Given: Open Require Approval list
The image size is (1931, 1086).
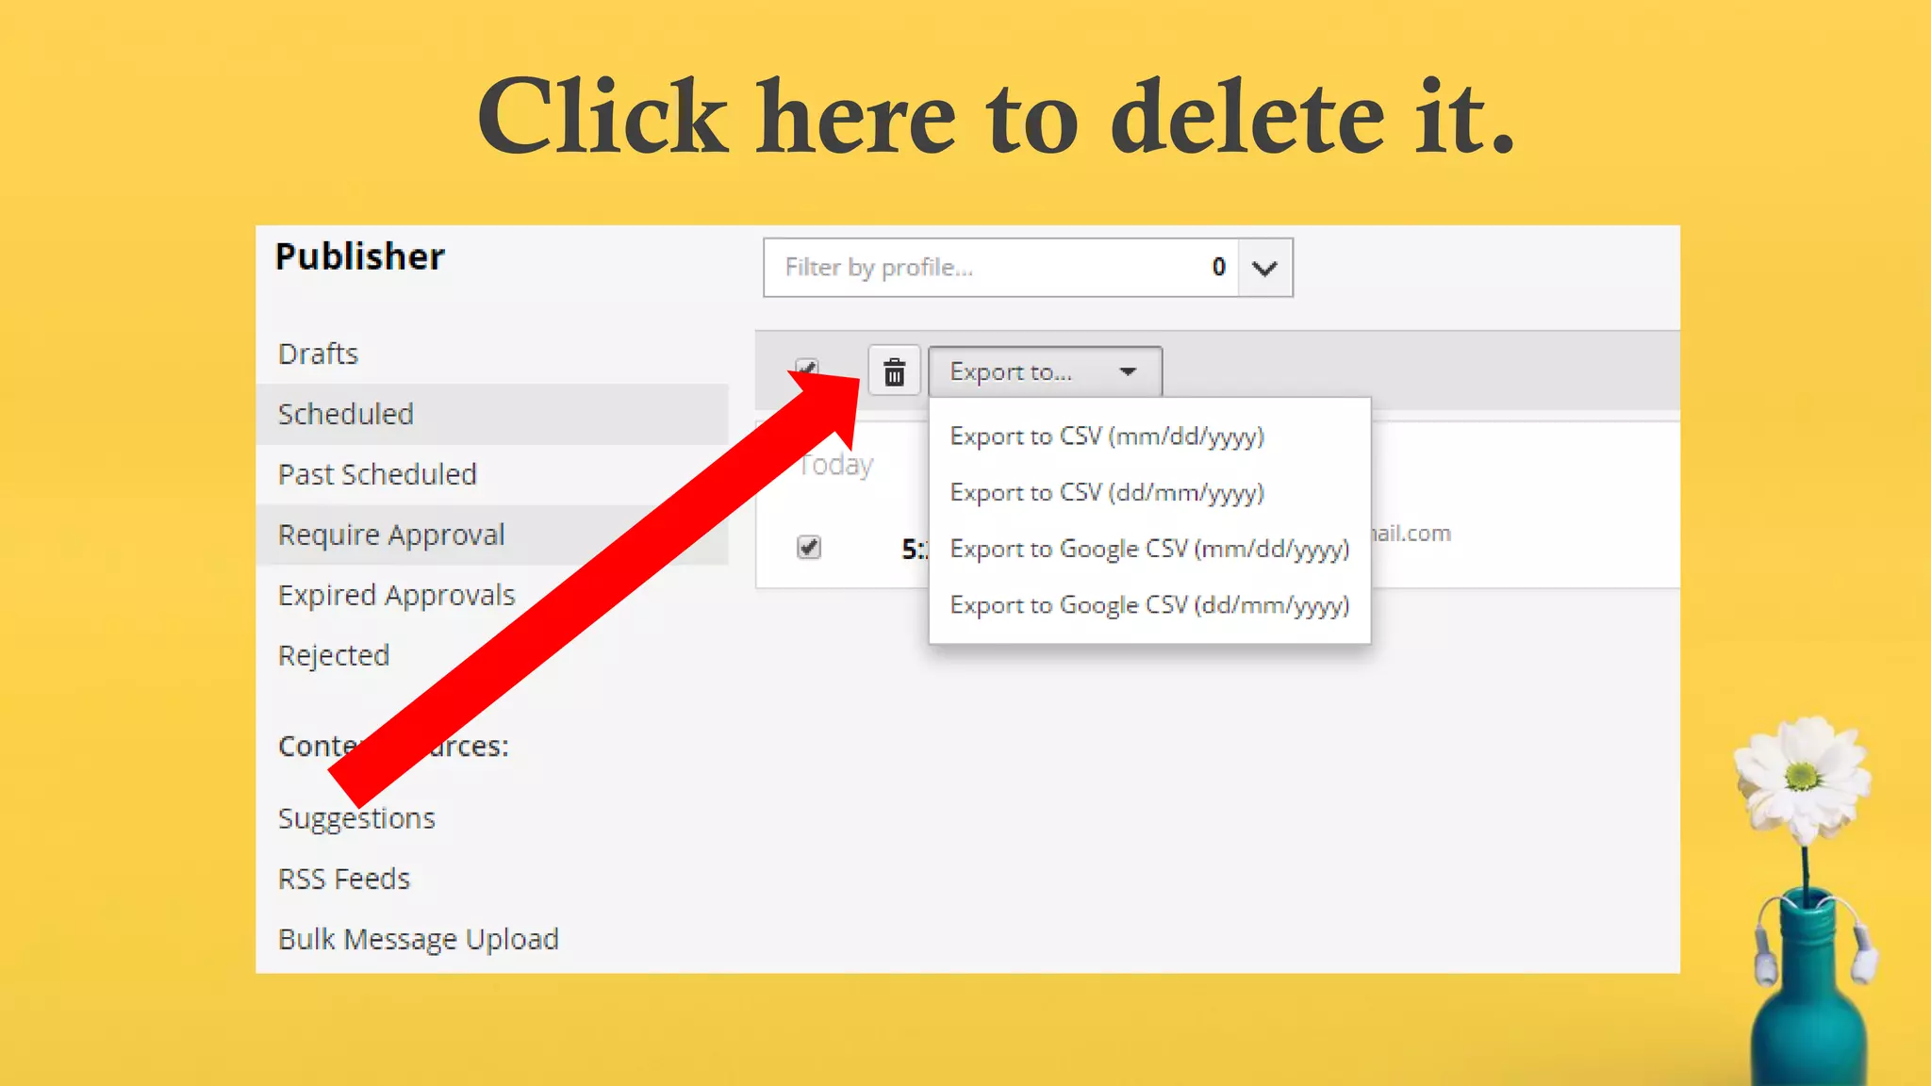Looking at the screenshot, I should pos(492,535).
